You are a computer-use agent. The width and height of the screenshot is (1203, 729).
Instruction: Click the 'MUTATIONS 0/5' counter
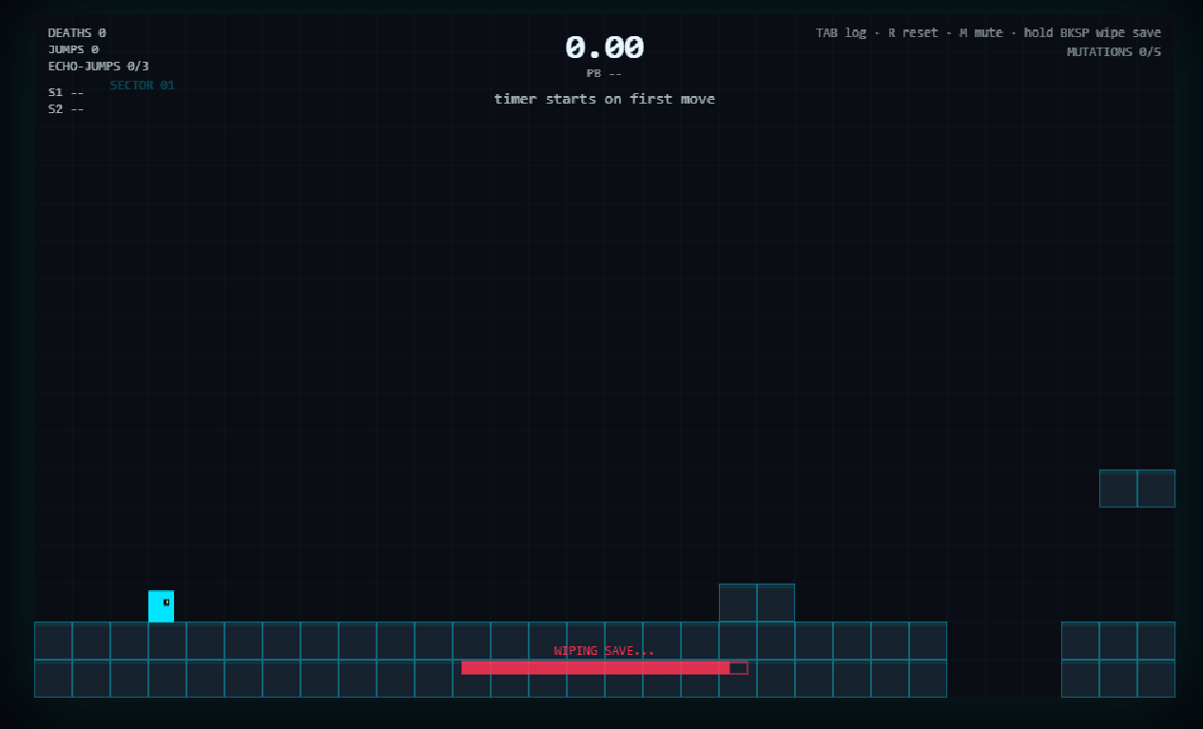[1114, 52]
